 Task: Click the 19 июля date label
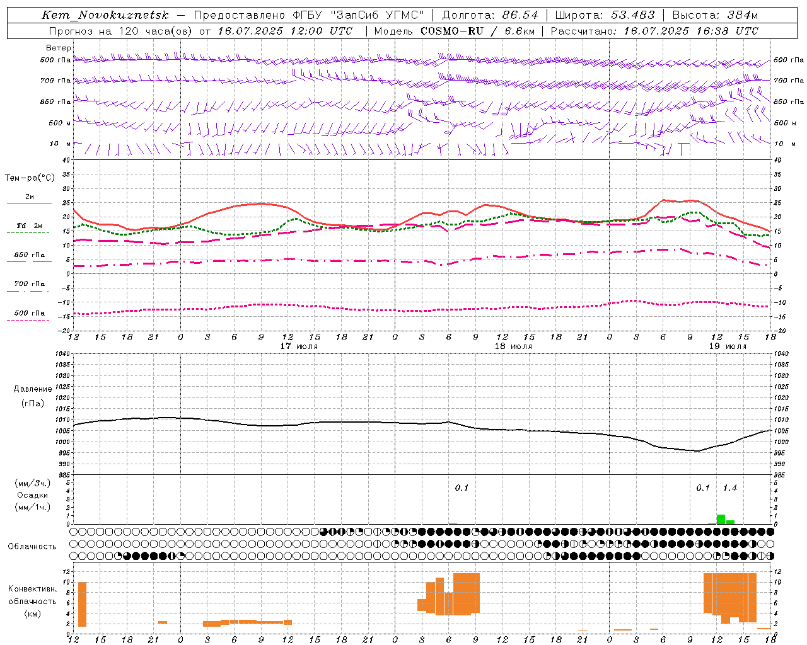pyautogui.click(x=728, y=346)
